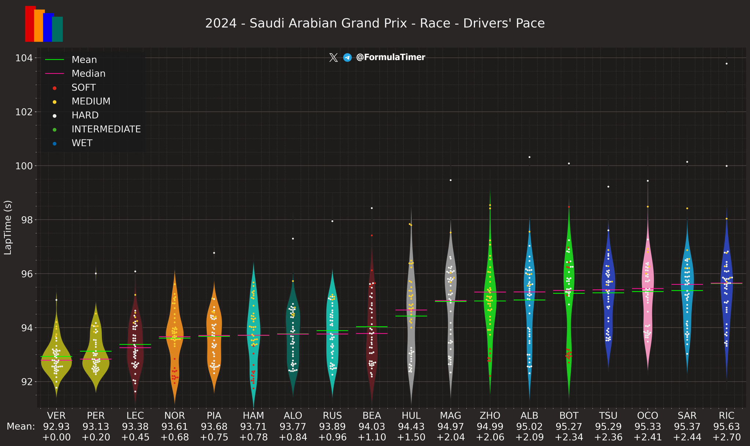750x446 pixels.
Task: Click the "LapTime (s)" axis label
Action: coord(8,228)
